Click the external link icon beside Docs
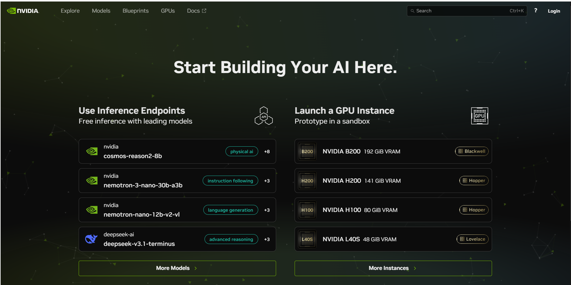Screen dimensions: 571x285 (x=204, y=11)
